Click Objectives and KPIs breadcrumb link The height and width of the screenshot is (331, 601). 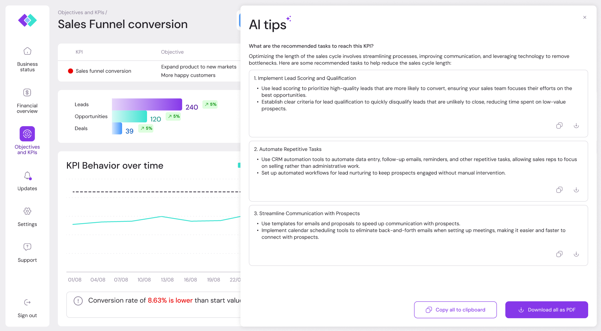81,13
